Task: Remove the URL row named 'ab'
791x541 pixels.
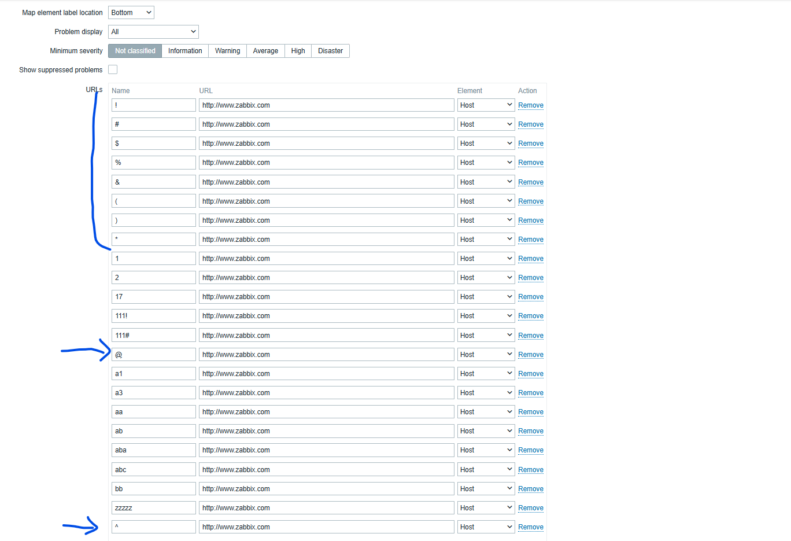Action: (x=531, y=431)
